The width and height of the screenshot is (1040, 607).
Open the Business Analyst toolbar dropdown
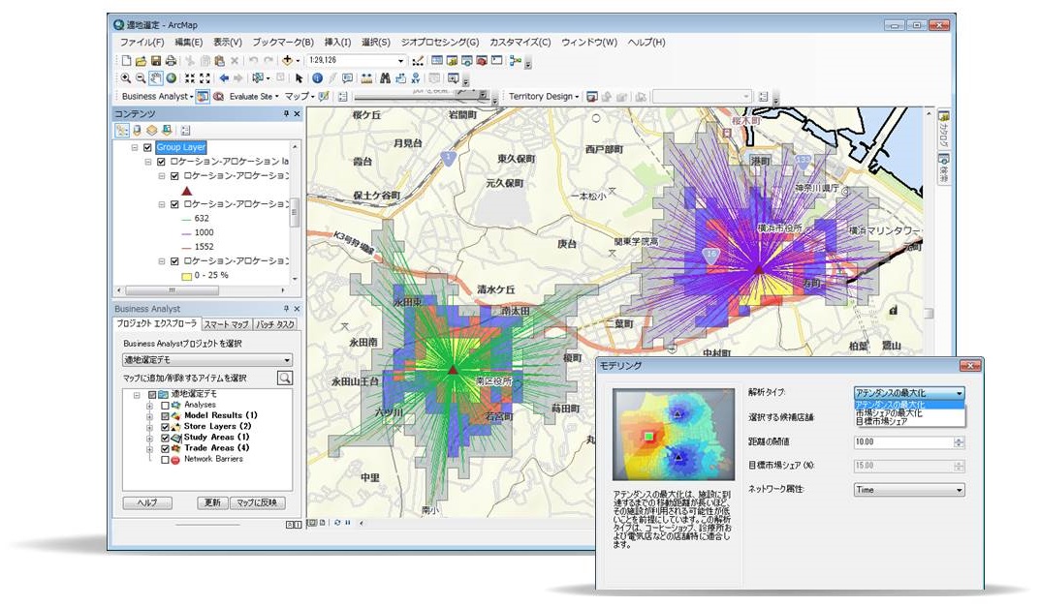click(156, 96)
